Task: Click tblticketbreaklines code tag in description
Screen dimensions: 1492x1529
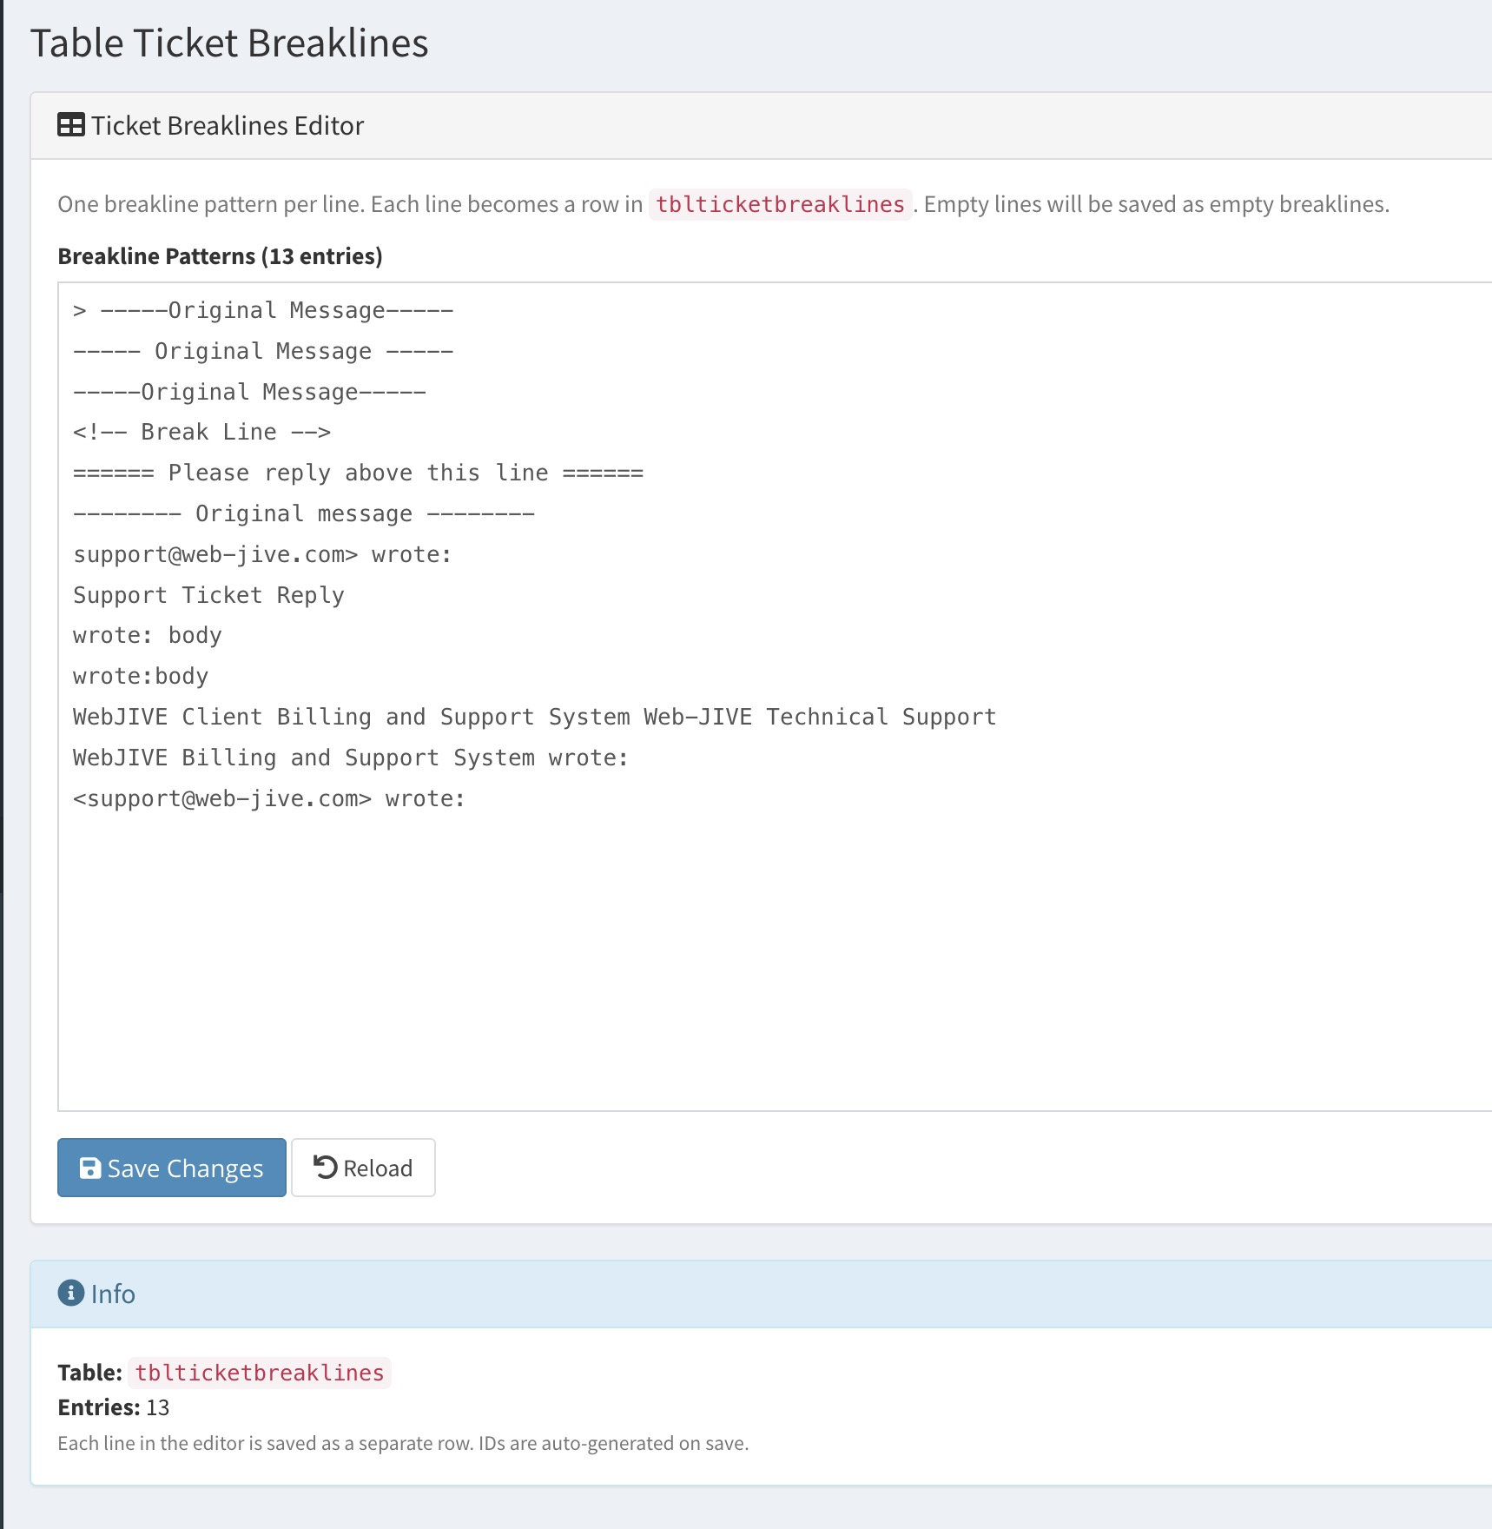Action: point(779,204)
